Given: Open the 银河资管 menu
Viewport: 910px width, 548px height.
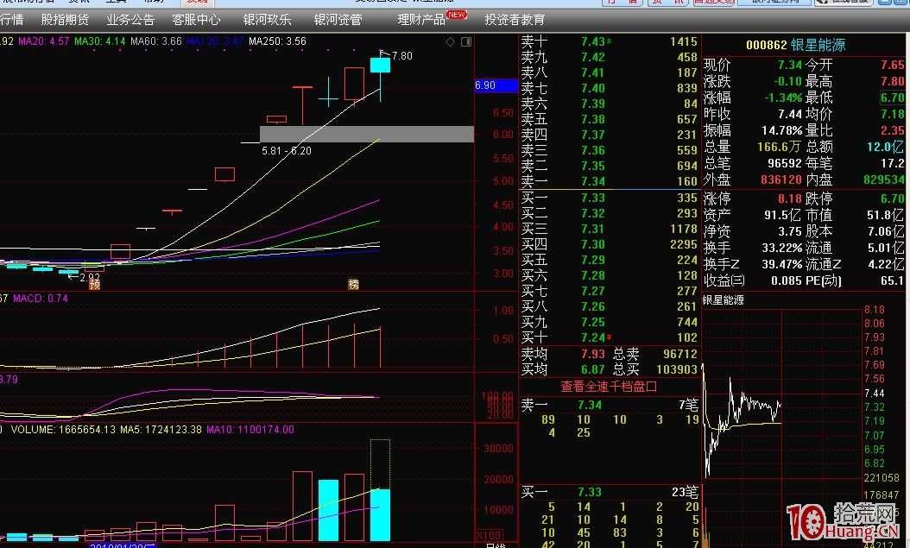Looking at the screenshot, I should [338, 20].
